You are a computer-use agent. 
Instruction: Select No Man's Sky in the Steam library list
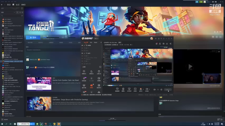point(8,57)
